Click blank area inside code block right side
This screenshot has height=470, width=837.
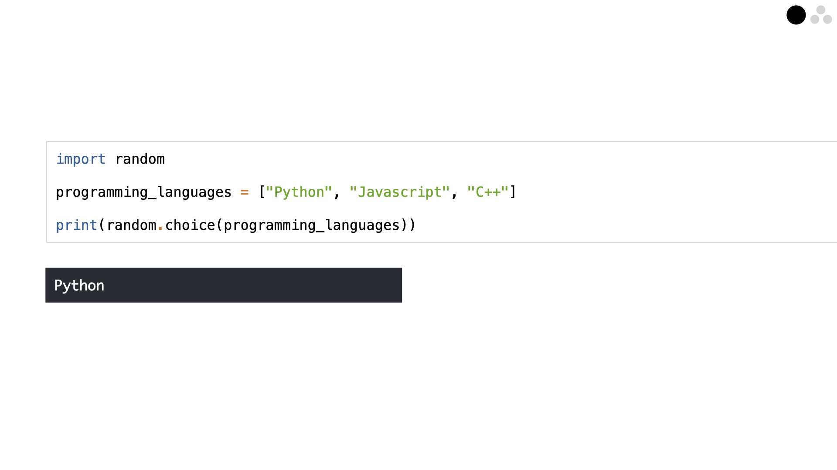[x=676, y=192]
